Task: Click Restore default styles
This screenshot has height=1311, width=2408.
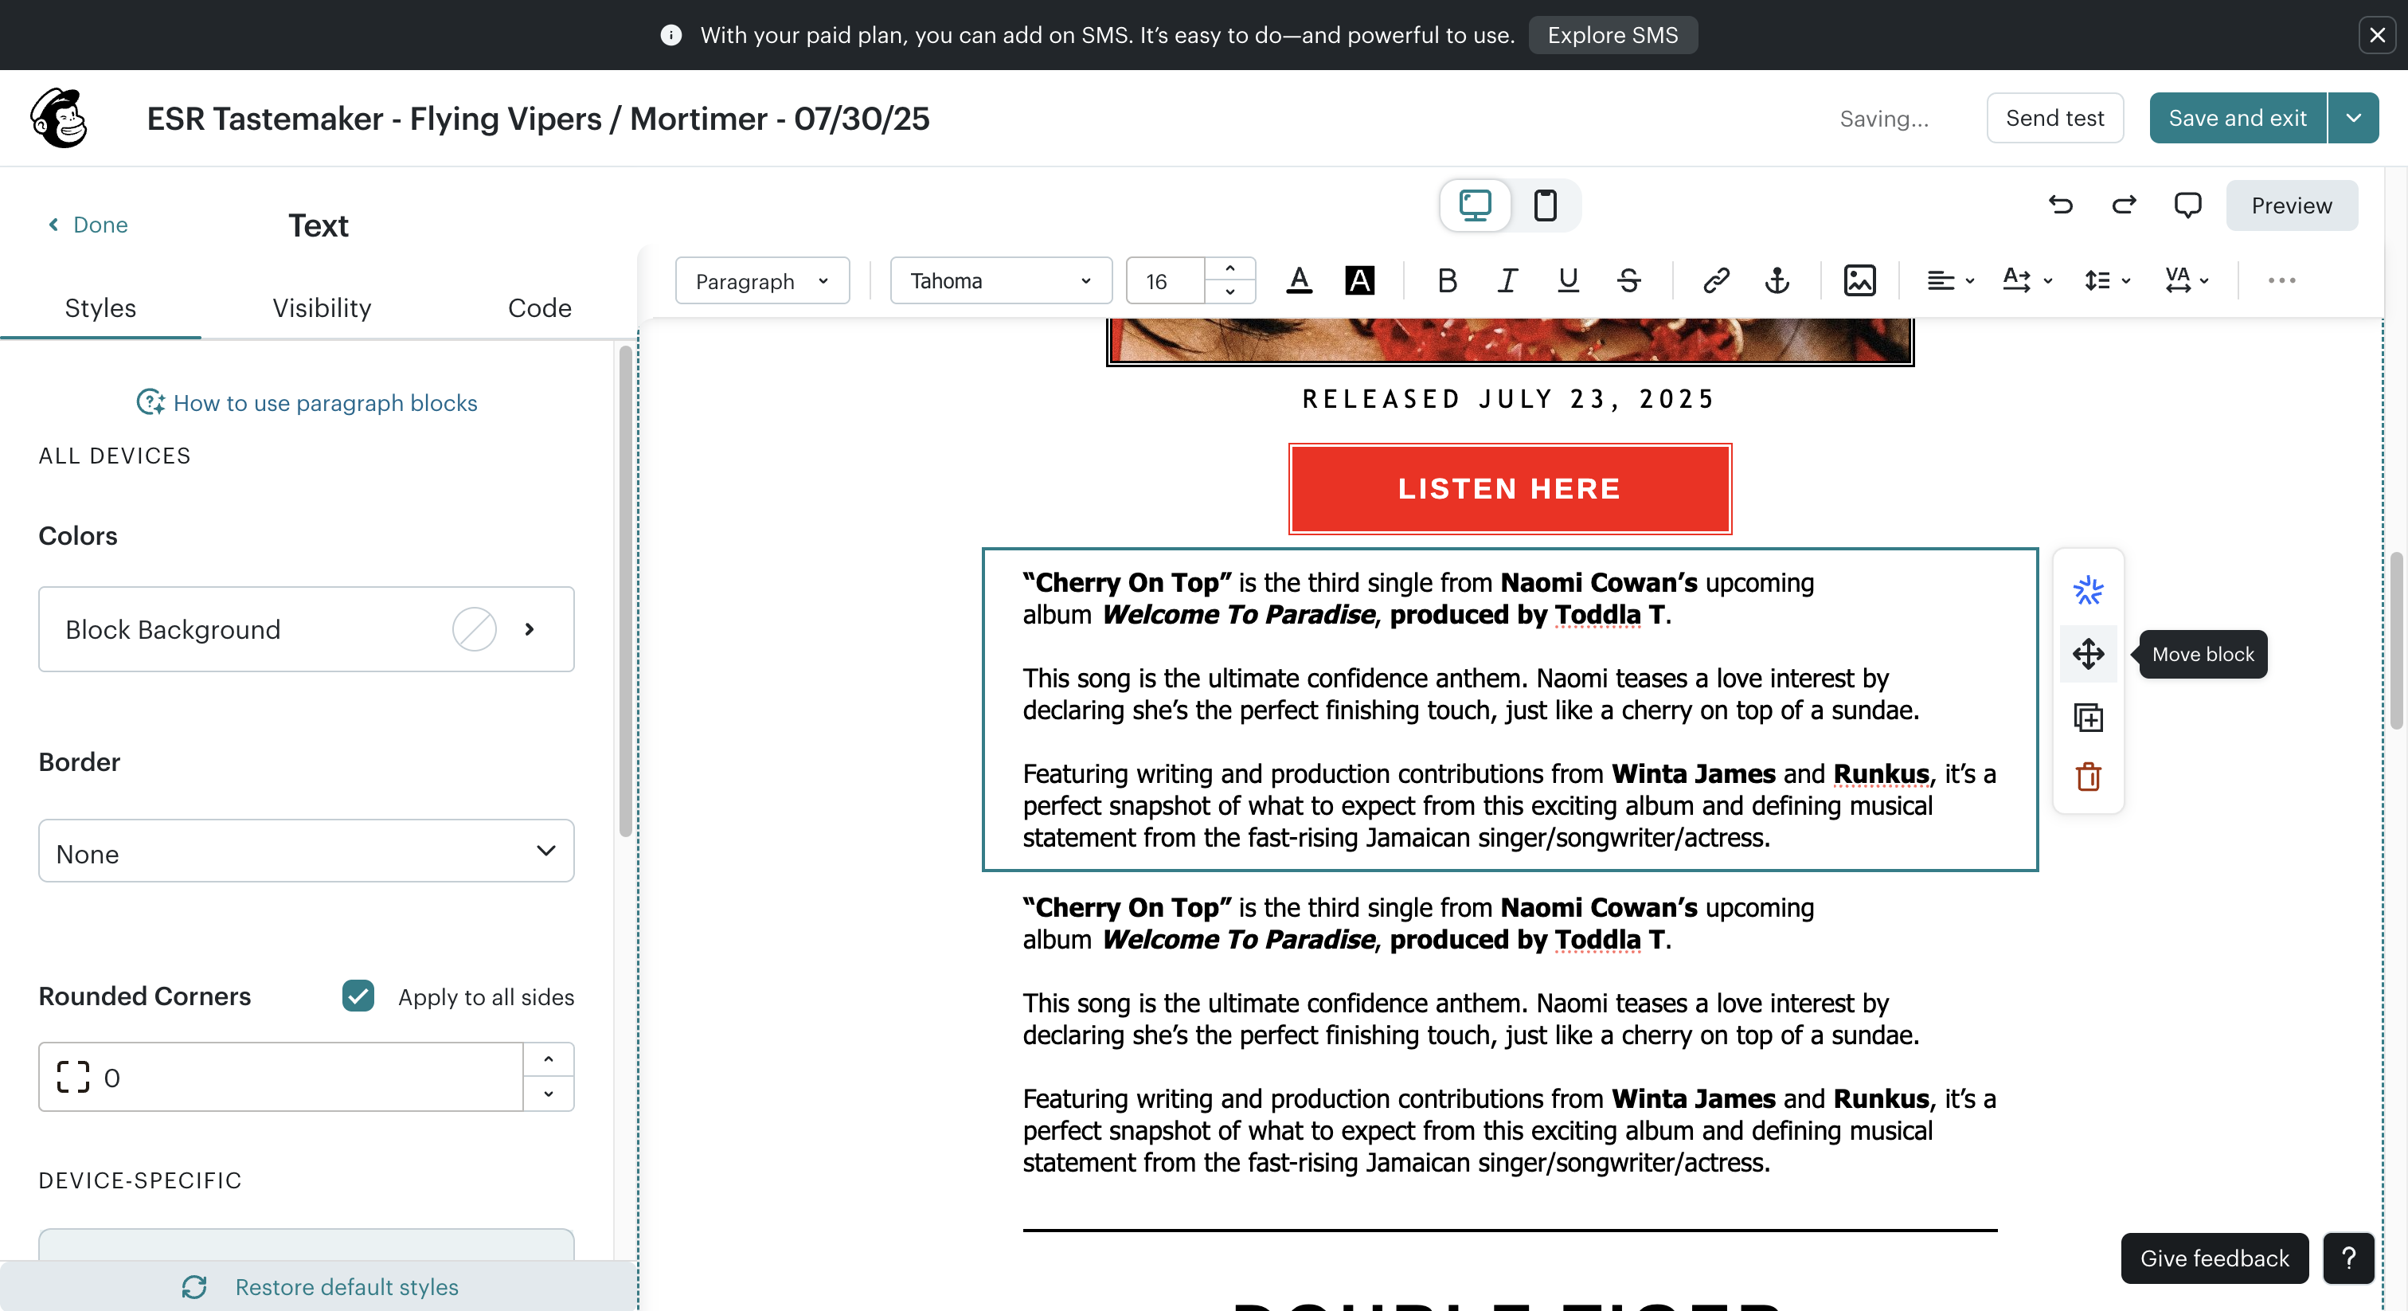Action: tap(319, 1286)
